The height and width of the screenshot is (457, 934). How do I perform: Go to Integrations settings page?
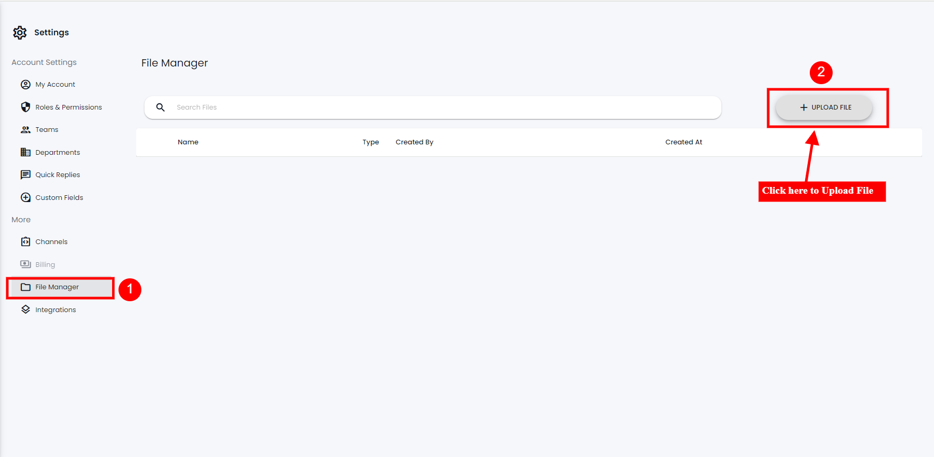[56, 310]
